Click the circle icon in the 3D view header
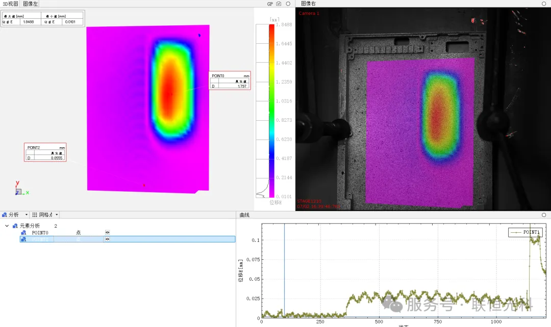The width and height of the screenshot is (551, 327). (x=288, y=4)
